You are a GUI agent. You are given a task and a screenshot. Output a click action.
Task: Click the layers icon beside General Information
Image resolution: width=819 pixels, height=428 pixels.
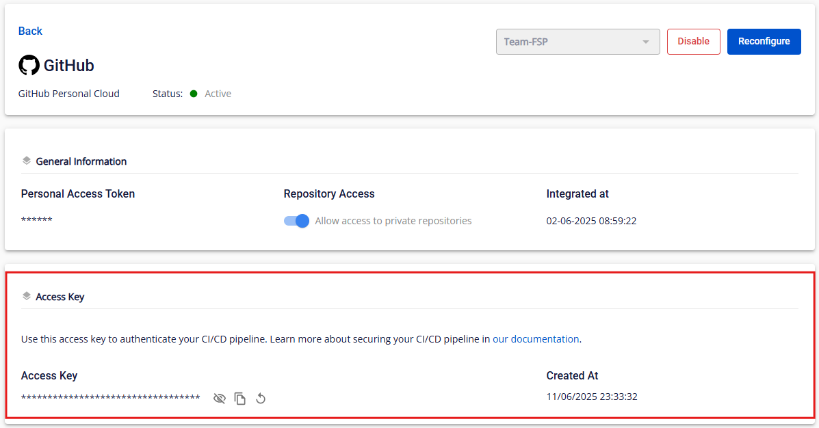pyautogui.click(x=27, y=161)
